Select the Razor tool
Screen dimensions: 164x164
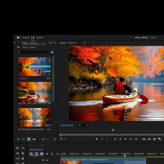pos(23,153)
